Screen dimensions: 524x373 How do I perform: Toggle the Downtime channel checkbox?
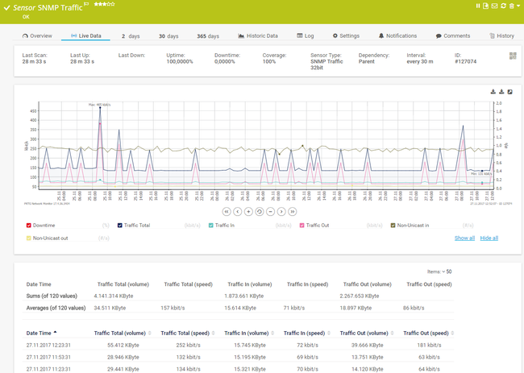coord(30,226)
